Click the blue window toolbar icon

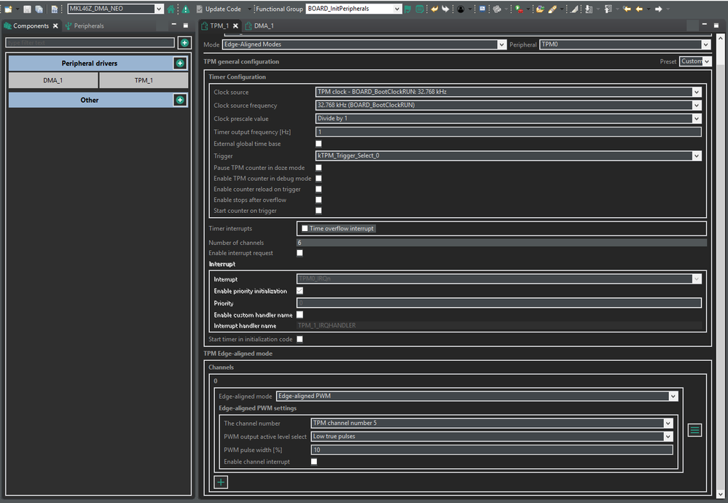coord(482,9)
